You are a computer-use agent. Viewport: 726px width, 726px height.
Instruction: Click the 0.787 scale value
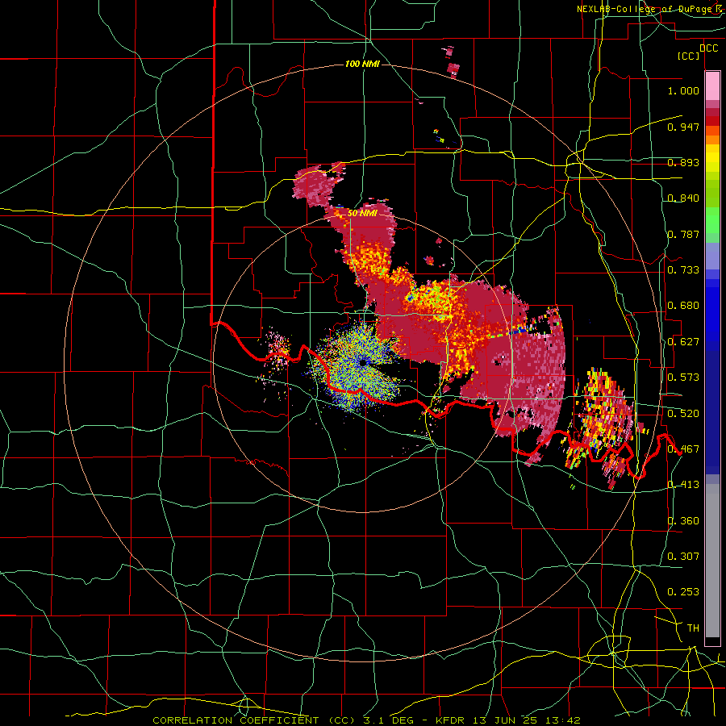683,234
